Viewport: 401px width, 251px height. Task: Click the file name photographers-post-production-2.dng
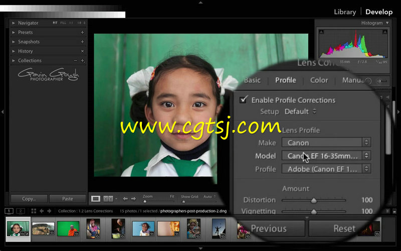pyautogui.click(x=193, y=211)
